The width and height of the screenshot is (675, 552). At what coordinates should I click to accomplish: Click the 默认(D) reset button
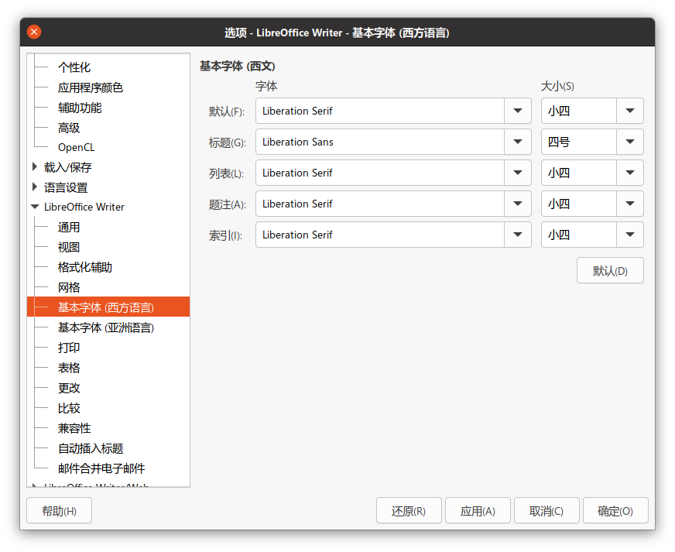click(610, 270)
